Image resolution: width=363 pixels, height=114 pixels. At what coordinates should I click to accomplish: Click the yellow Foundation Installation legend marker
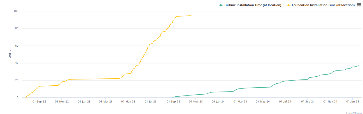pyautogui.click(x=288, y=5)
